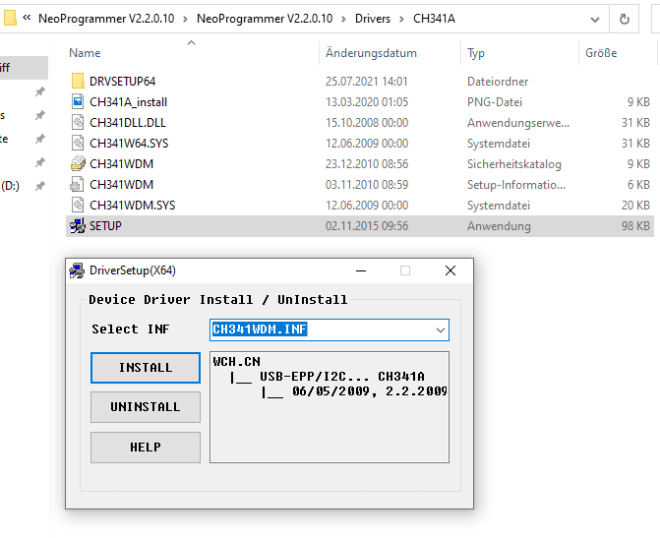Image resolution: width=660 pixels, height=538 pixels.
Task: Click the Sicherheitskatalog type cell
Action: [514, 164]
